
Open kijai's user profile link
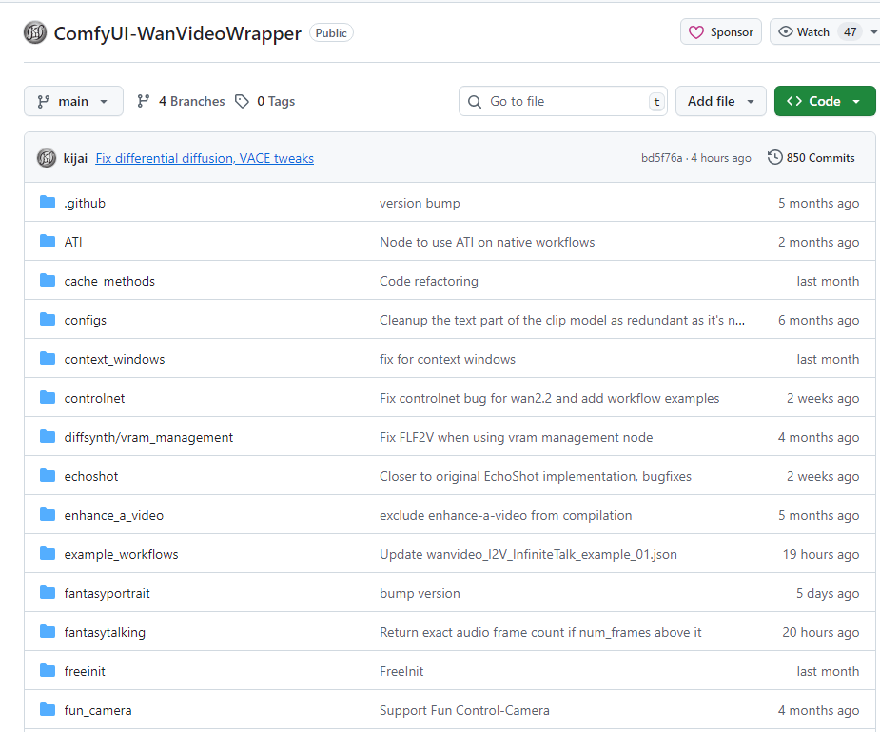point(75,158)
